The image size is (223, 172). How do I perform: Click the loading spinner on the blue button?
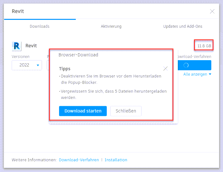point(186,65)
